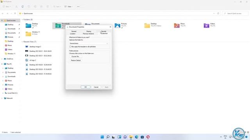Click the Paste icon in toolbar
This screenshot has height=140, width=250.
29,7
